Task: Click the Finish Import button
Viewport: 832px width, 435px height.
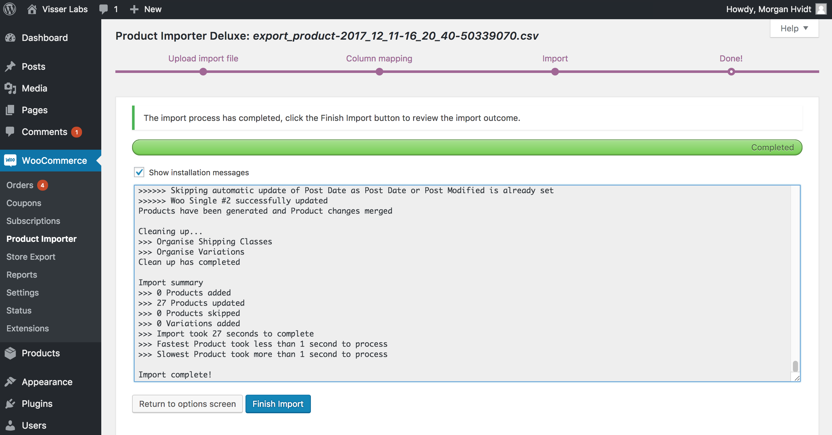Action: click(x=278, y=404)
